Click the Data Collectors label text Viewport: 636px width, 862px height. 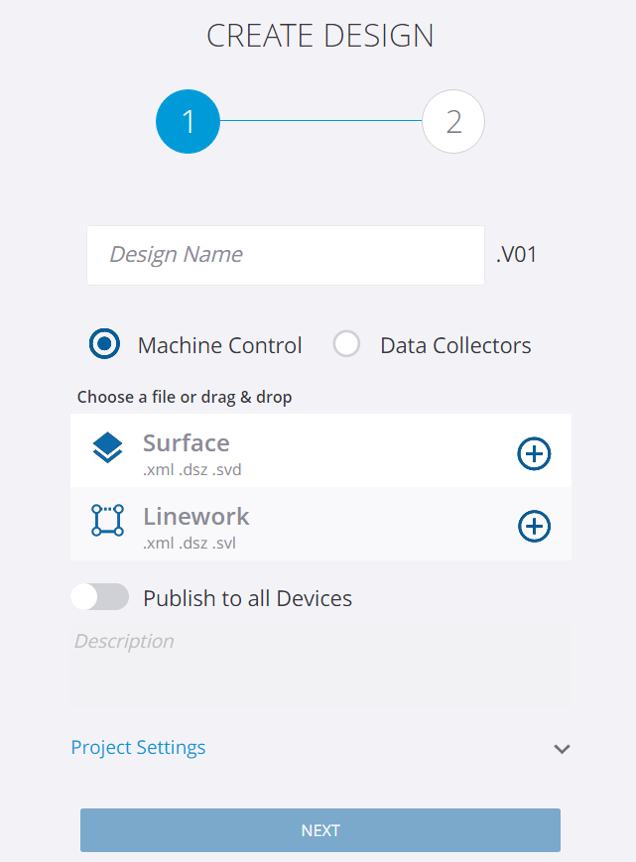pos(455,345)
